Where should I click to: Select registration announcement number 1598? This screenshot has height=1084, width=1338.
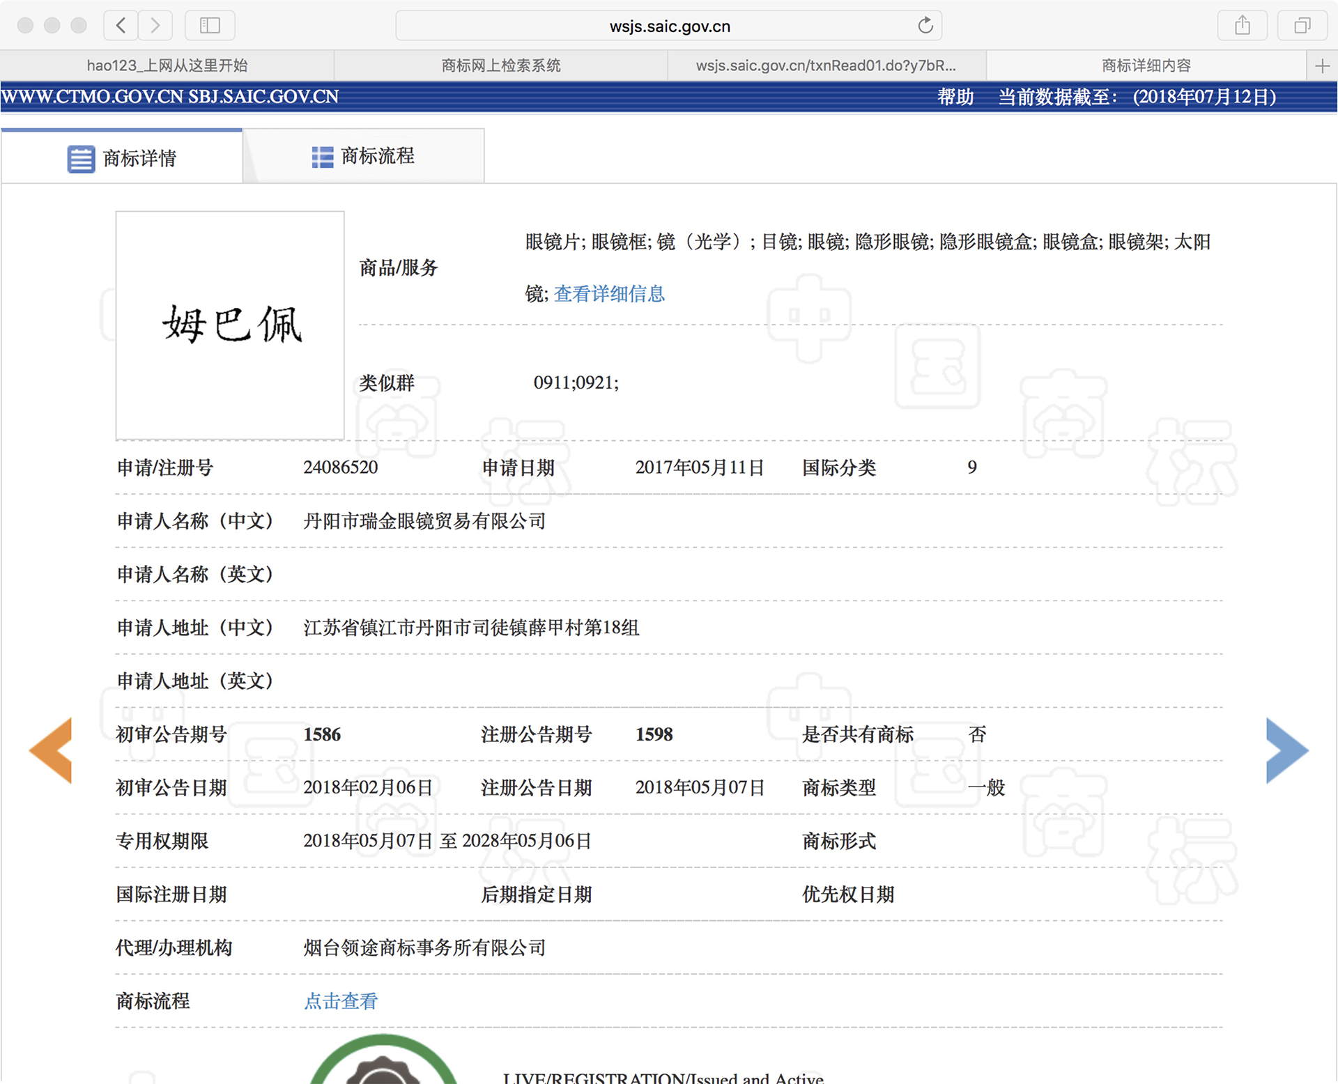654,734
